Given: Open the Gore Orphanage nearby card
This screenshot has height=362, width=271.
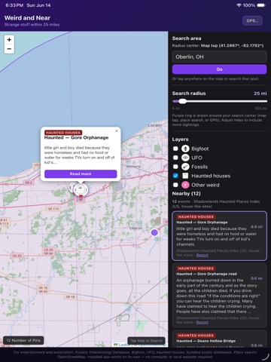Looking at the screenshot, I should [x=219, y=236].
